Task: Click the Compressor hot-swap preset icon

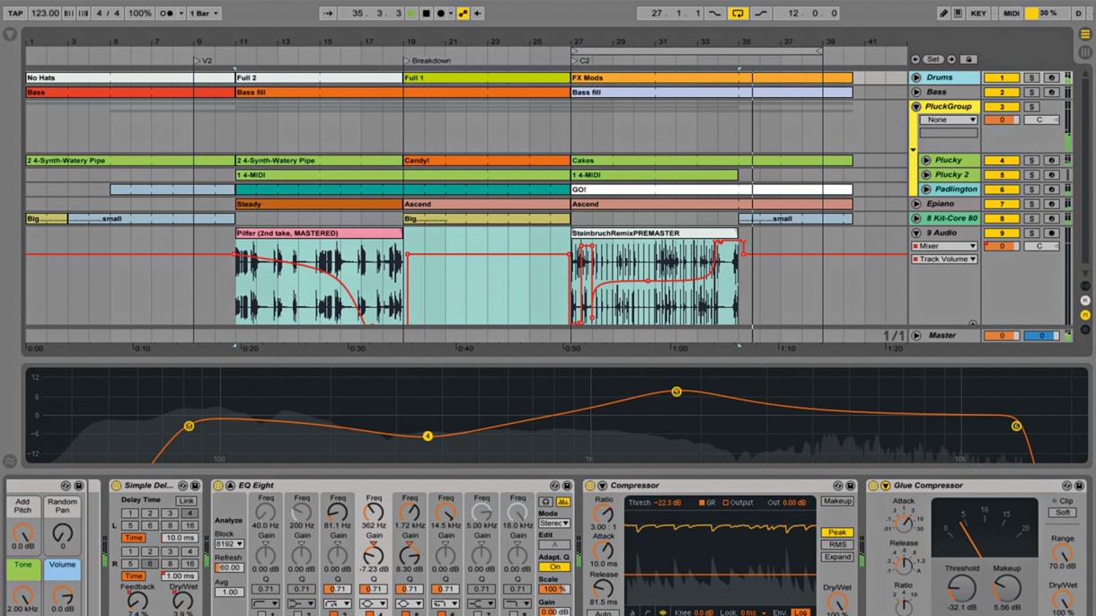Action: [x=838, y=486]
